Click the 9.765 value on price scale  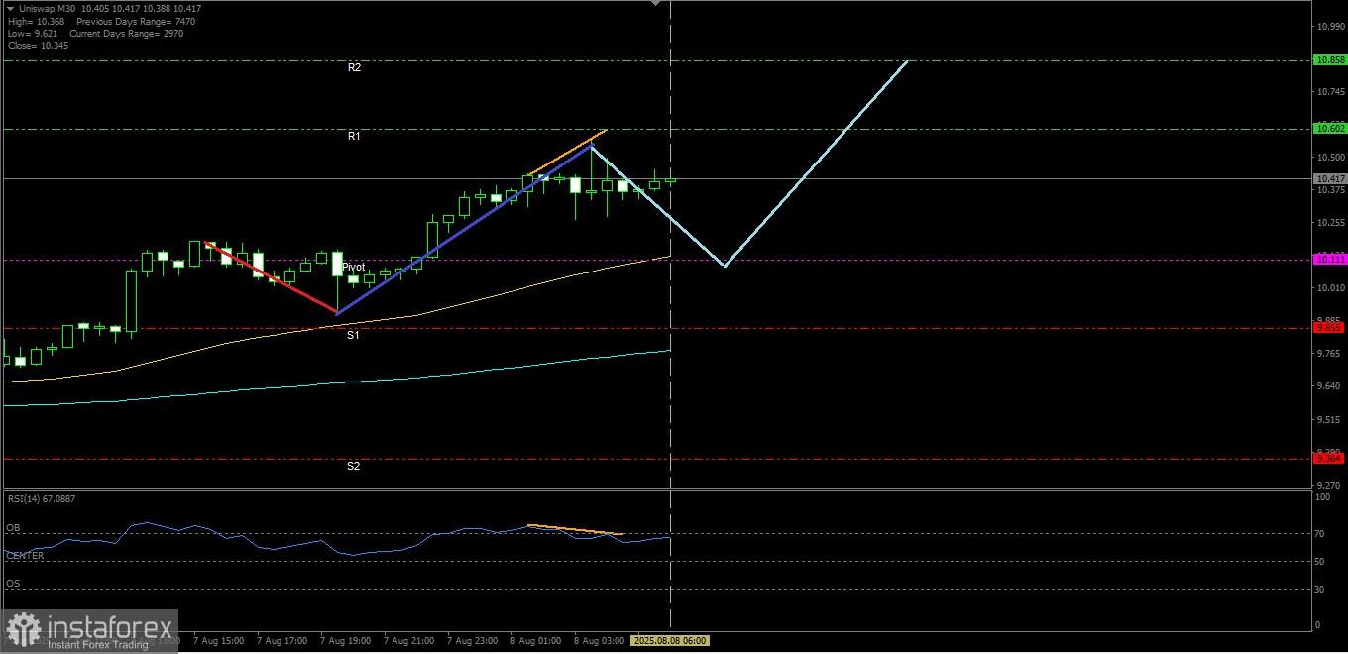[1329, 354]
